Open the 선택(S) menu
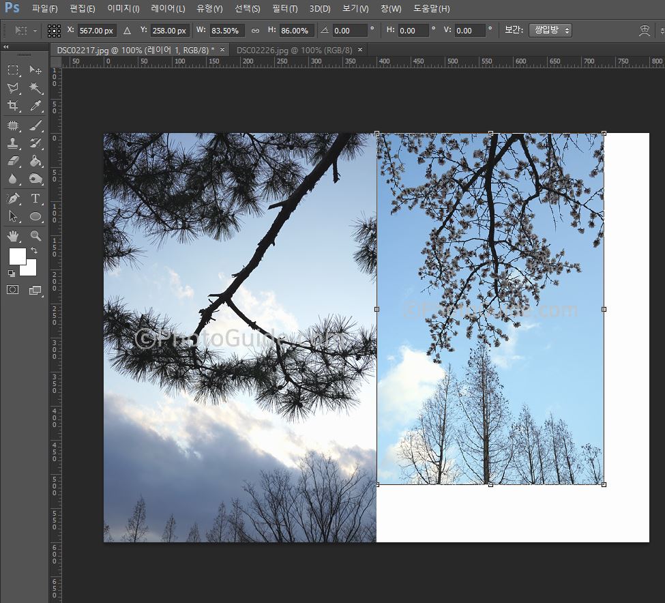Viewport: 665px width, 603px height. (248, 8)
